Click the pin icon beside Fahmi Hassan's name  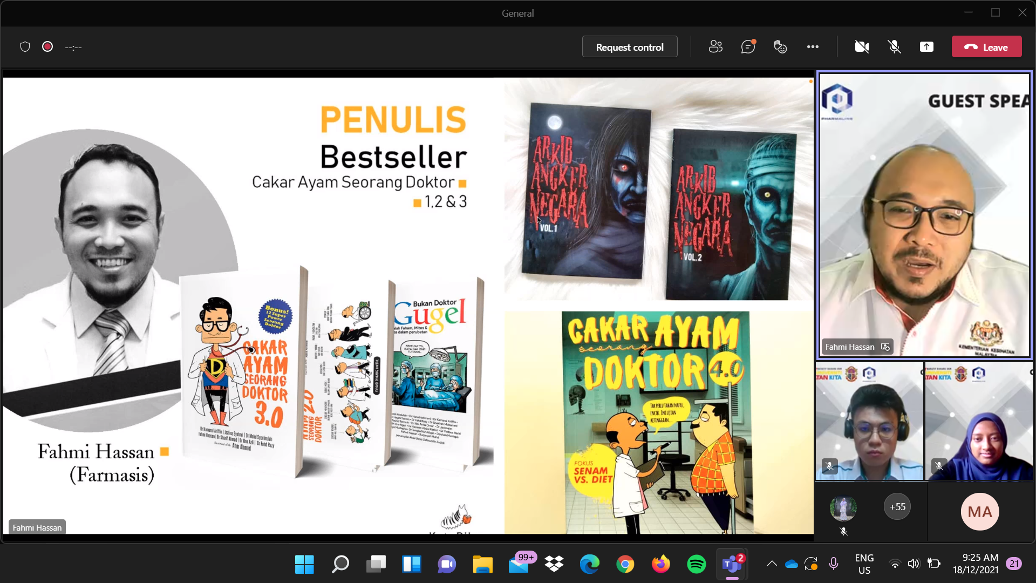(885, 347)
